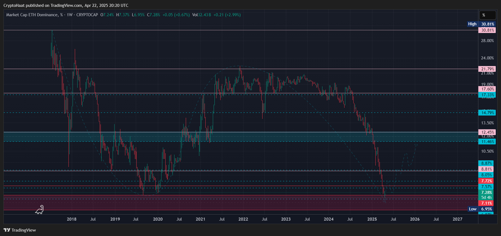Click the 2023 label on the time axis
501x236 pixels.
(x=286, y=219)
